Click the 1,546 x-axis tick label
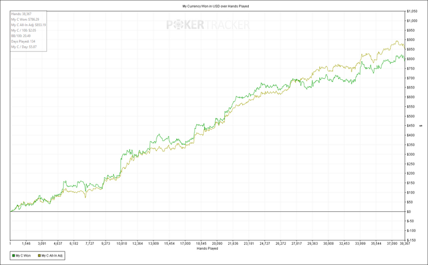 coord(26,244)
